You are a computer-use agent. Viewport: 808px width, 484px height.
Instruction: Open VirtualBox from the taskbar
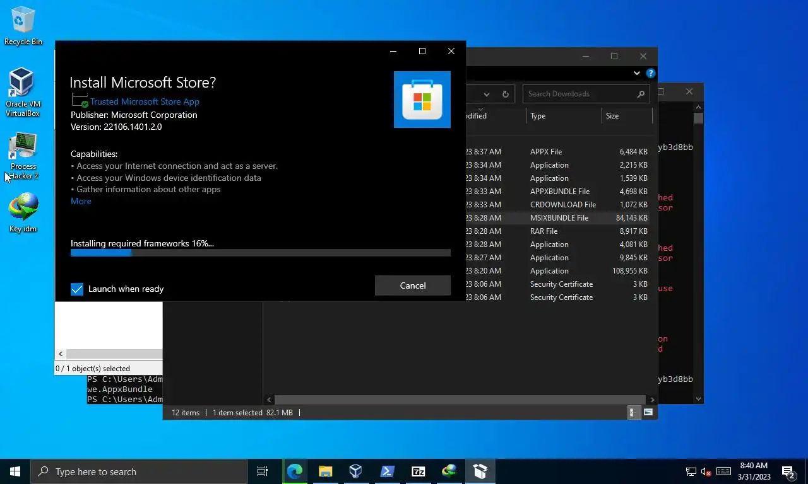point(355,471)
